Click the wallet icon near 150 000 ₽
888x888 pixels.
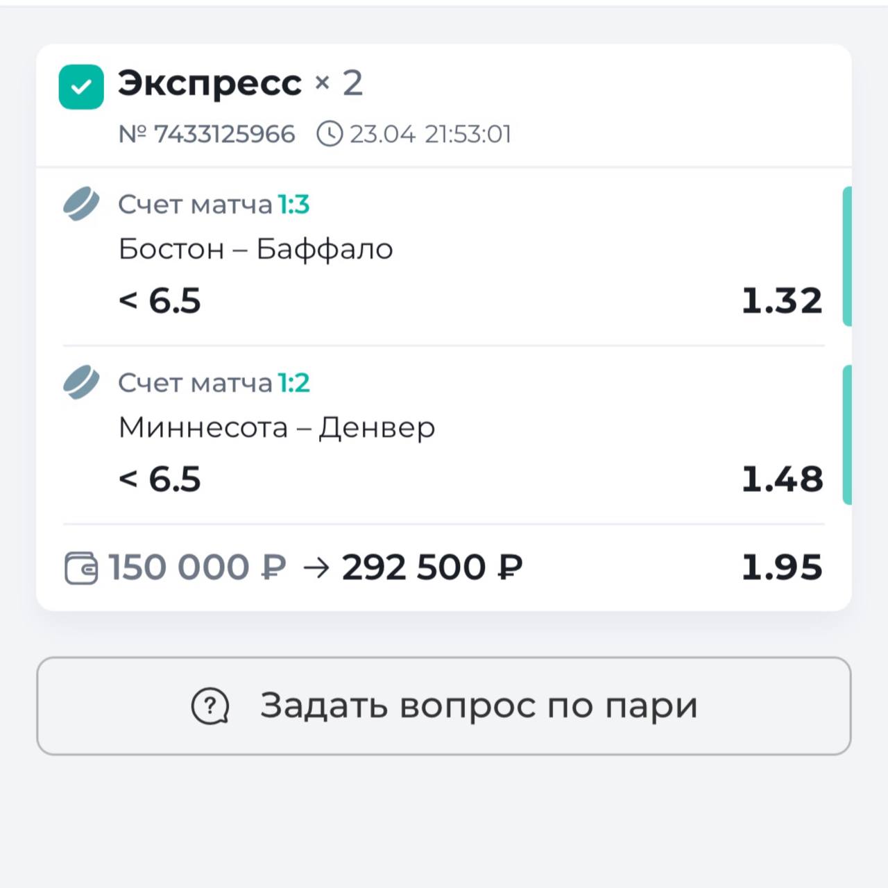click(81, 568)
